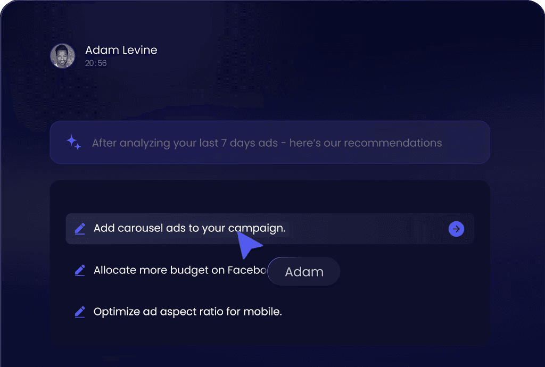Click the 20:56 timestamp
Image resolution: width=545 pixels, height=367 pixels.
tap(96, 63)
